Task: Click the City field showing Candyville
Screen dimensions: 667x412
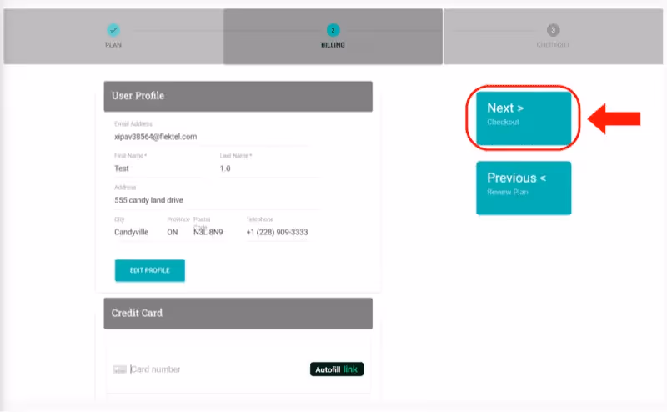Action: point(135,232)
